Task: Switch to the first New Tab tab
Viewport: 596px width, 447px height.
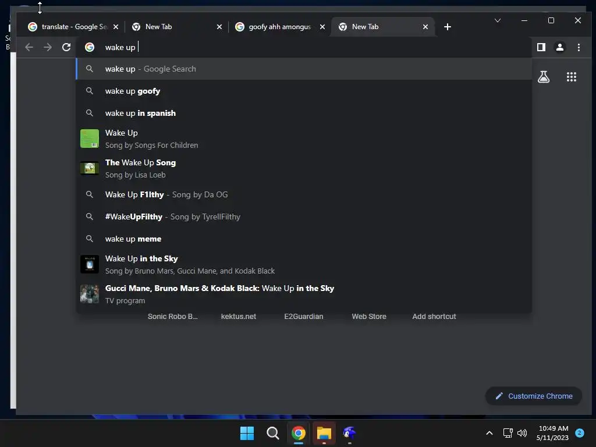Action: tap(176, 27)
